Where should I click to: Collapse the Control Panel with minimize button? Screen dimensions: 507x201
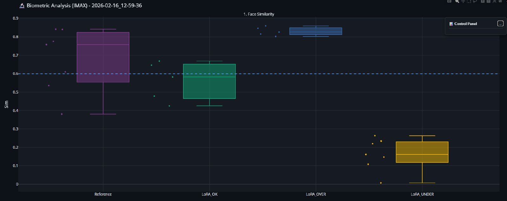(x=500, y=24)
